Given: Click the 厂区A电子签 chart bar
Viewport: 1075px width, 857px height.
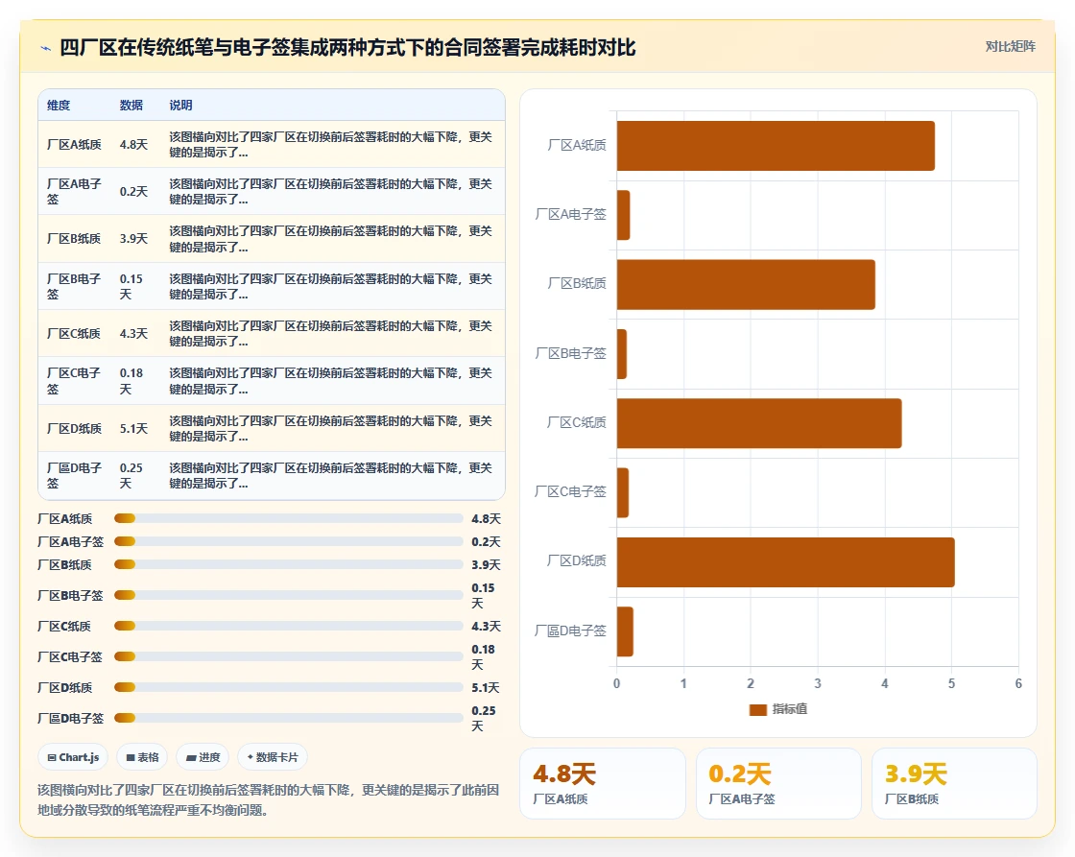Looking at the screenshot, I should tap(623, 215).
